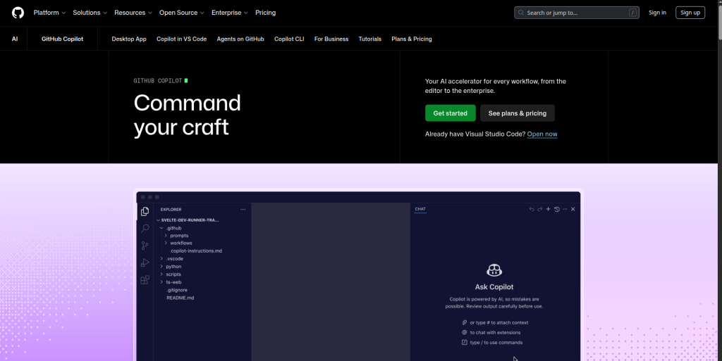Close the chat panel with X
The image size is (722, 361).
click(x=573, y=210)
